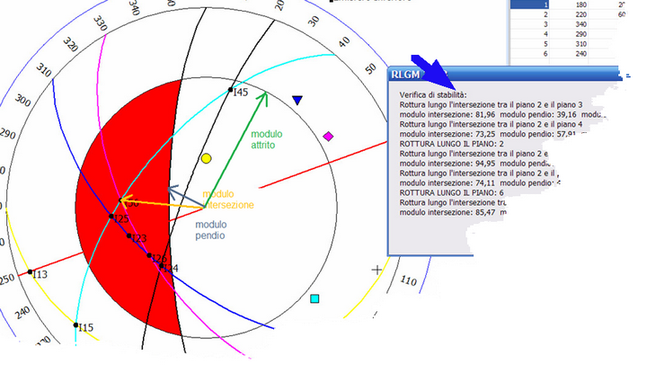
Task: Click the magenta diamond pole marker
Action: click(x=328, y=137)
